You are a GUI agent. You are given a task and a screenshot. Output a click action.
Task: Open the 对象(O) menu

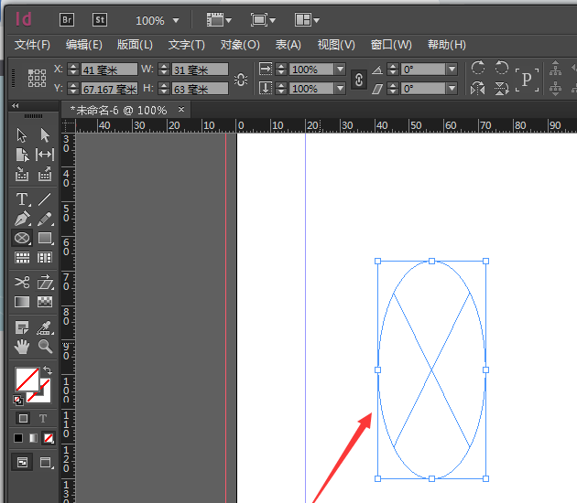pos(240,45)
